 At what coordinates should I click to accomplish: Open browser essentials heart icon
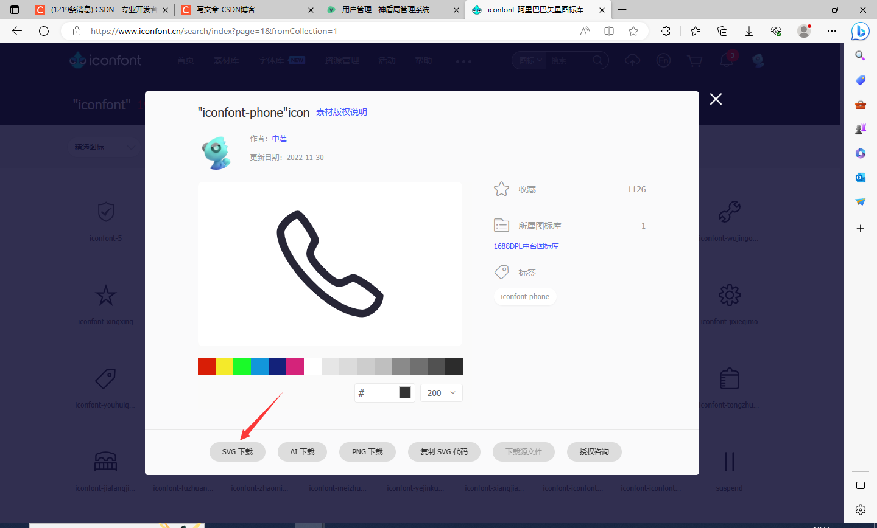[x=776, y=31]
